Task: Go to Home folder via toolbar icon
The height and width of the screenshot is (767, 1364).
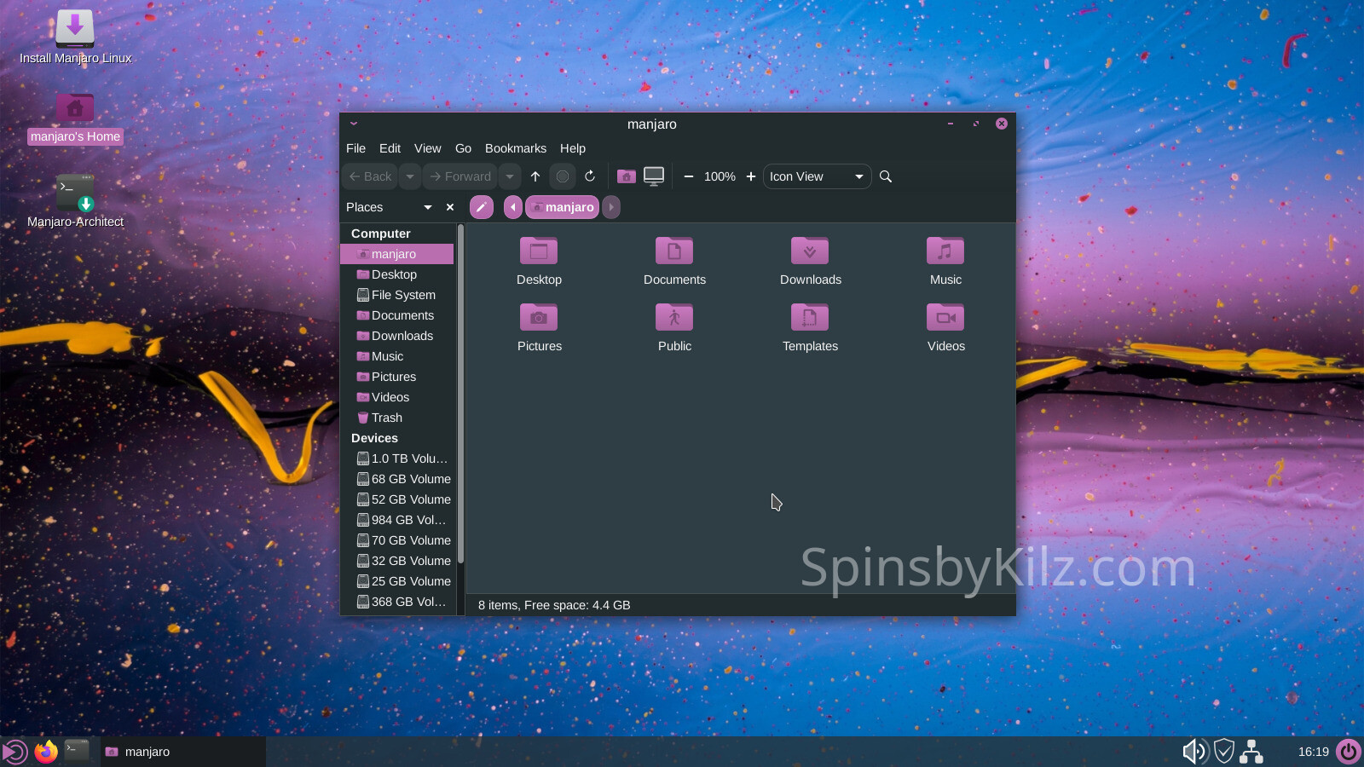Action: [x=627, y=176]
